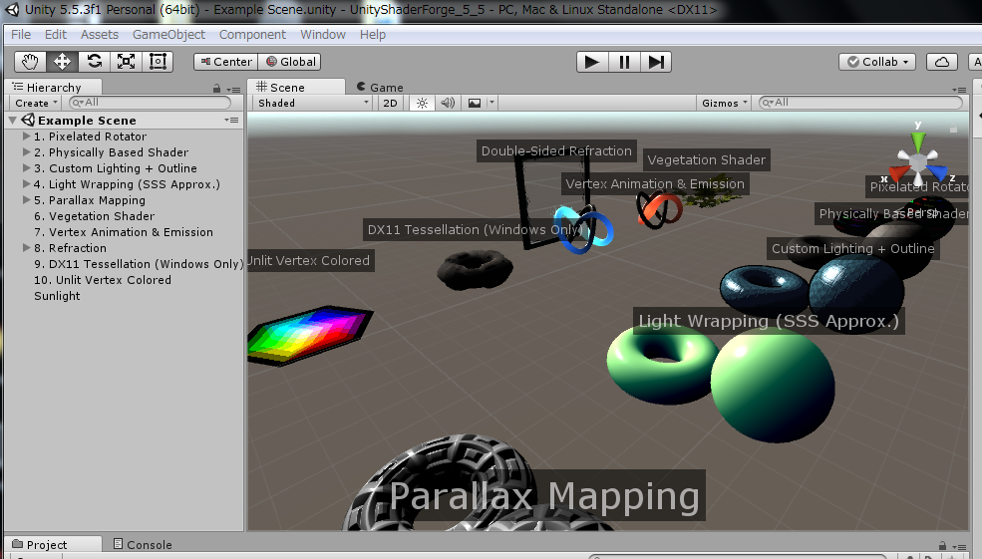Image resolution: width=982 pixels, height=559 pixels.
Task: Click the Scene view search field
Action: pos(860,102)
